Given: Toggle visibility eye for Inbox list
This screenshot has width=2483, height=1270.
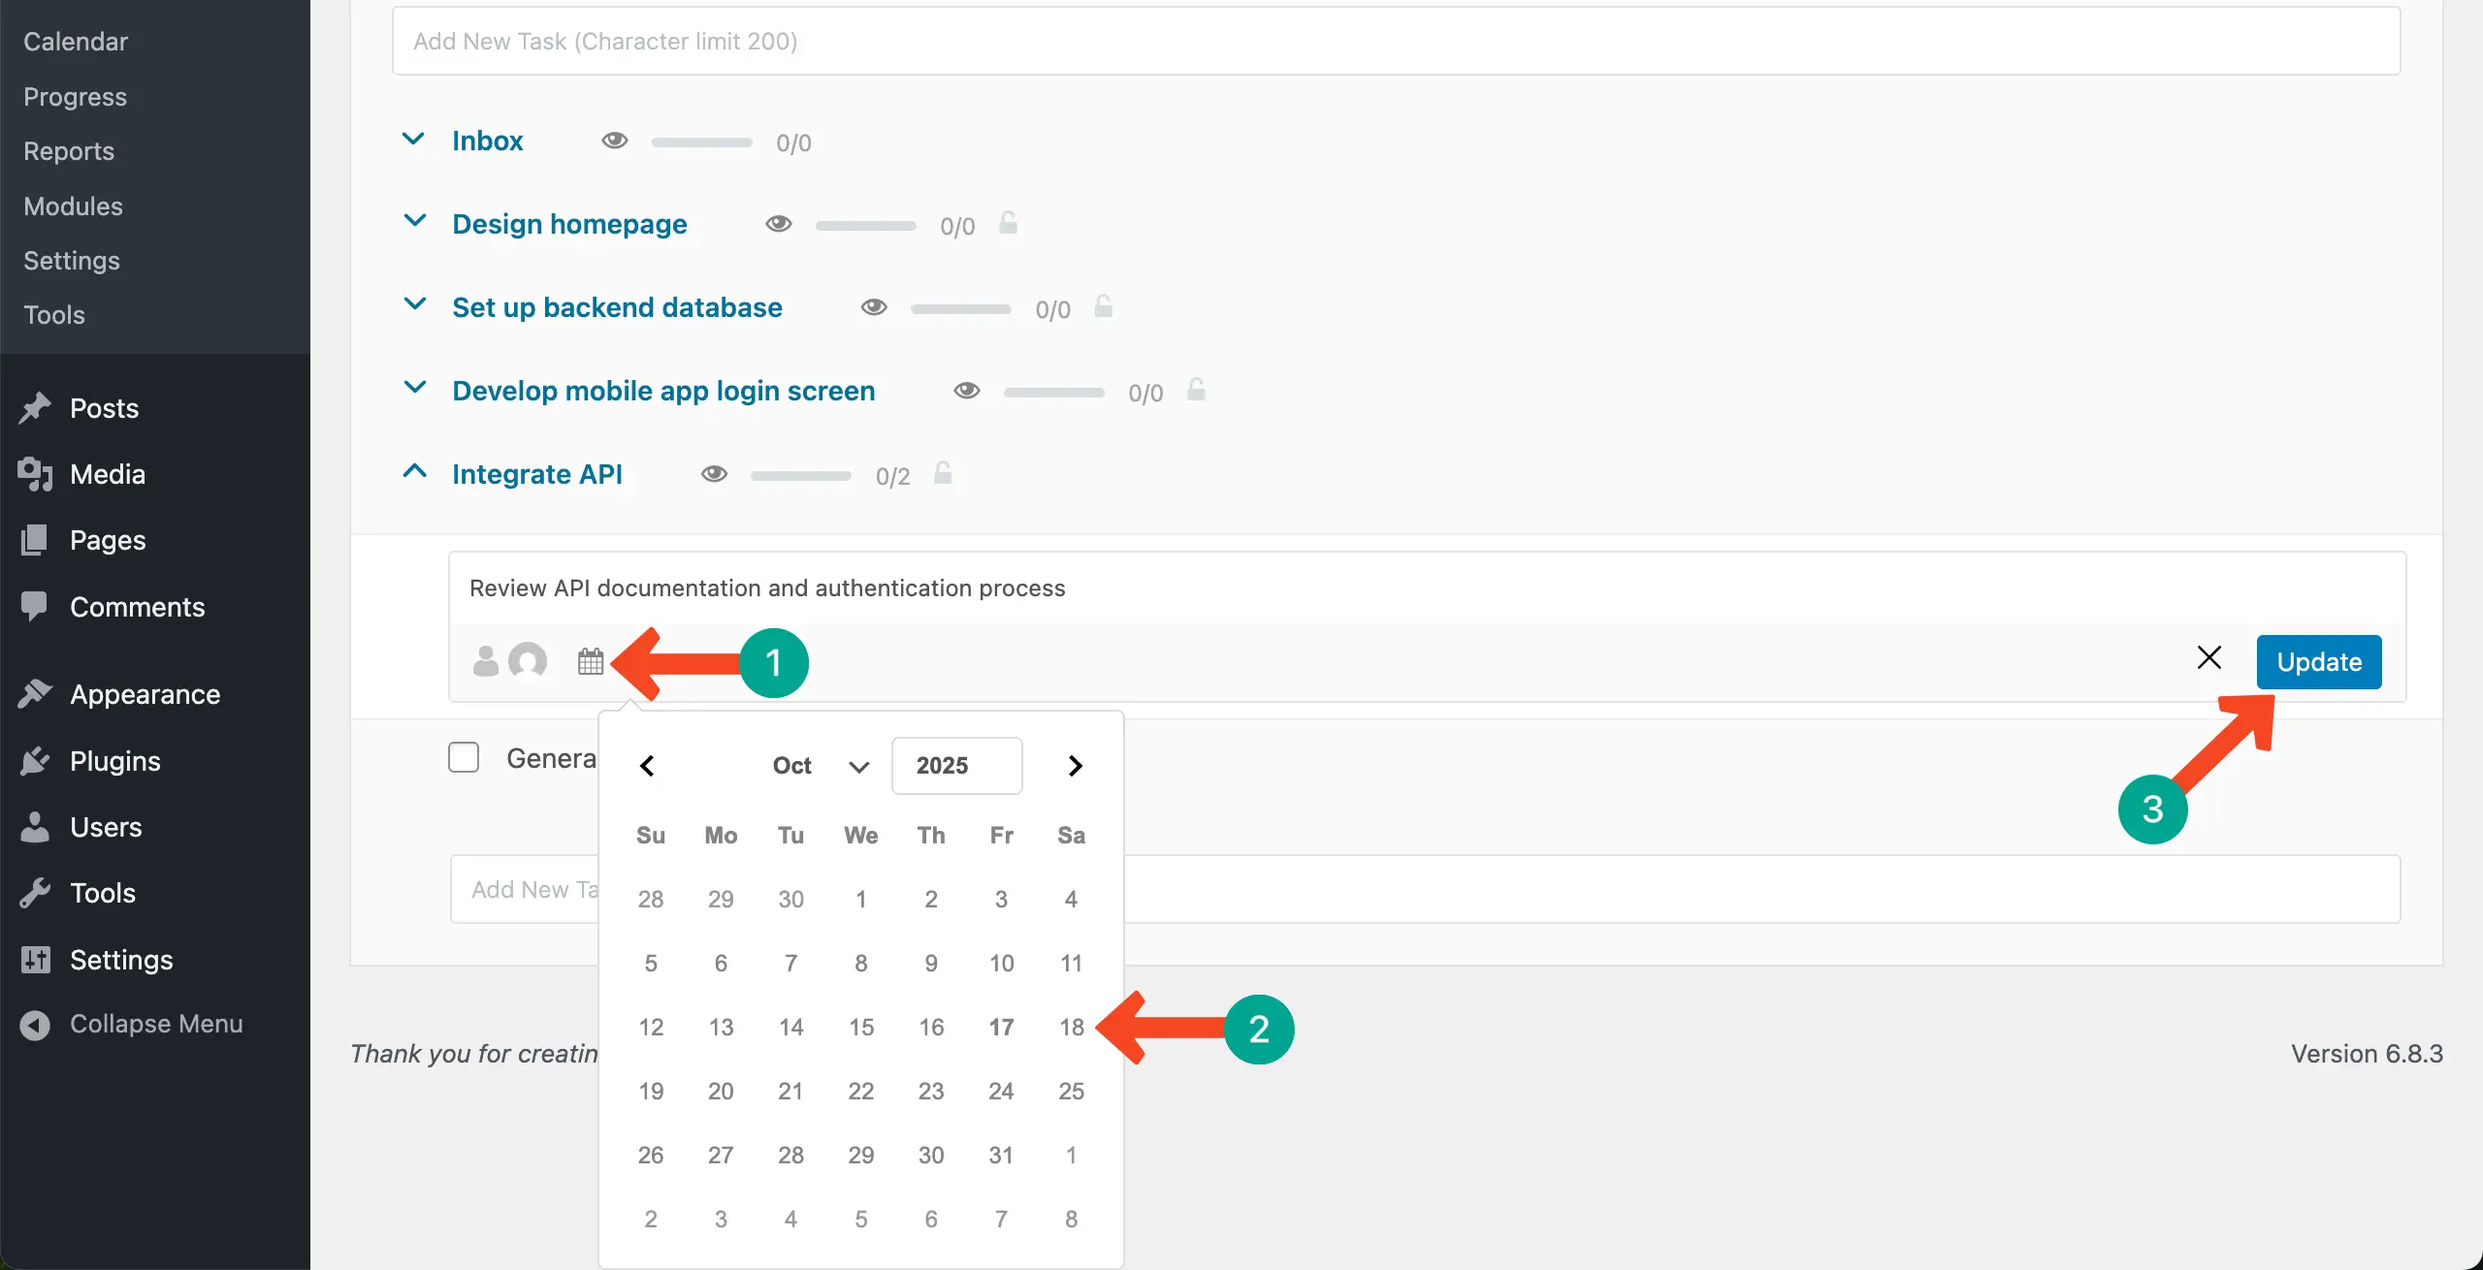Looking at the screenshot, I should (x=614, y=141).
